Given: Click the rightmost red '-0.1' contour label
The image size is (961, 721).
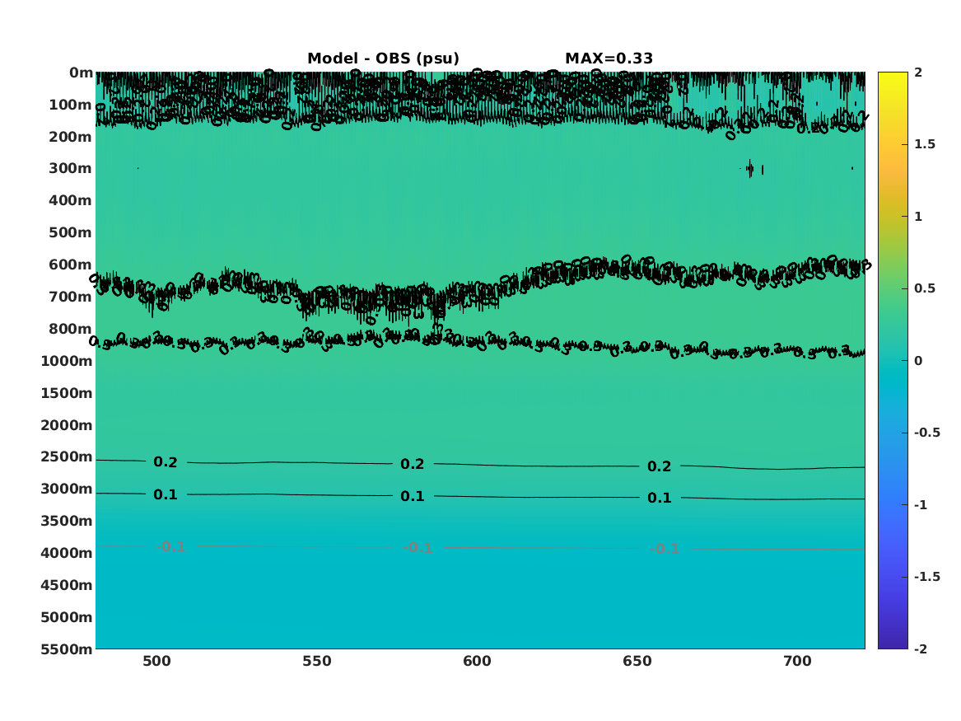Looking at the screenshot, I should click(x=665, y=549).
